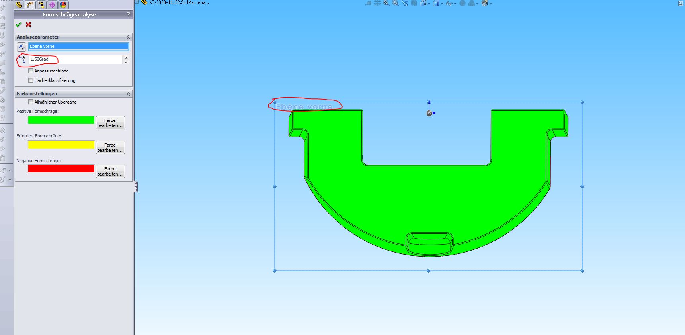Collapse the Farbeinstellungen section
The width and height of the screenshot is (685, 335).
coord(128,94)
